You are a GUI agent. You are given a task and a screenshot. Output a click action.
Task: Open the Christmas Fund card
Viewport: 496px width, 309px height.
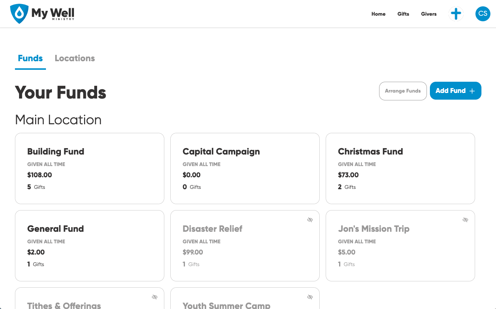pos(400,168)
